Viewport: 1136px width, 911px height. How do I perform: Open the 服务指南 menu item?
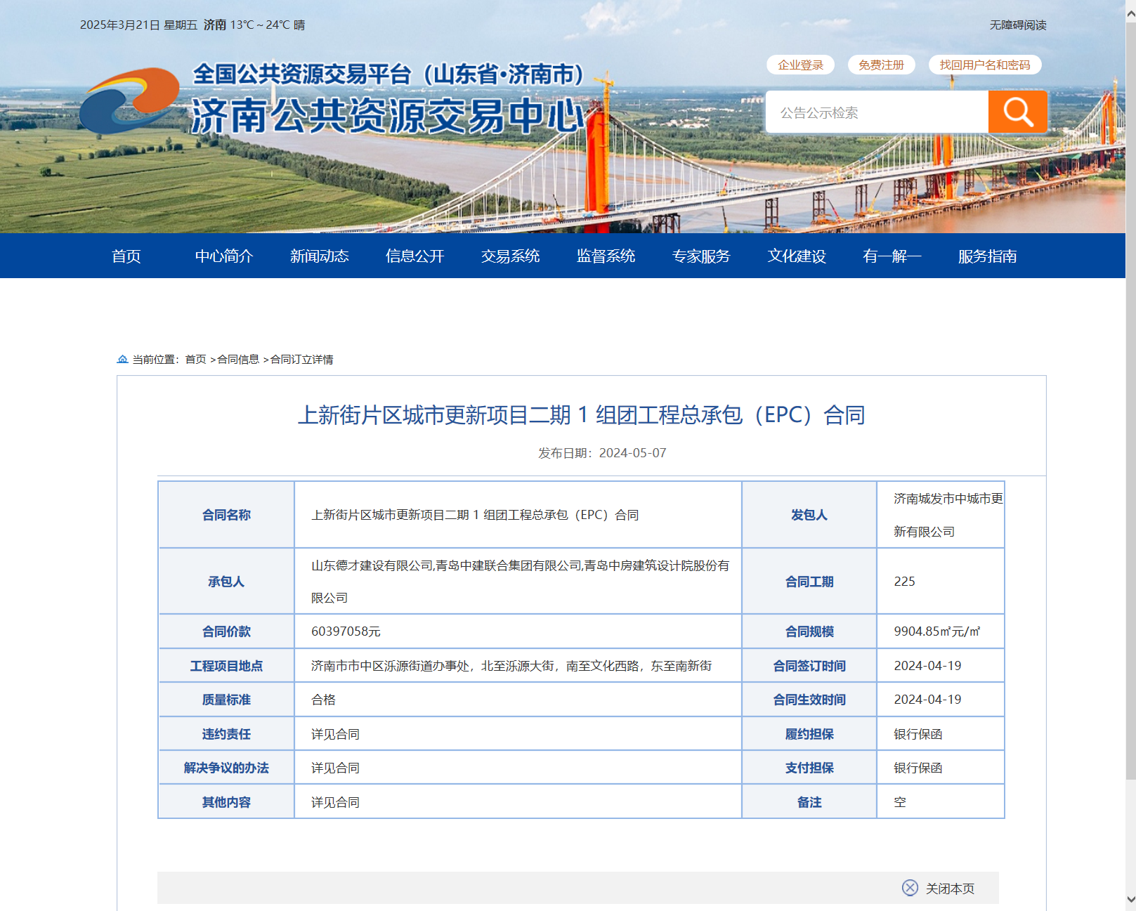pyautogui.click(x=987, y=256)
